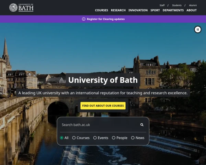Select the People search filter
The height and width of the screenshot is (165, 206).
[119, 138]
